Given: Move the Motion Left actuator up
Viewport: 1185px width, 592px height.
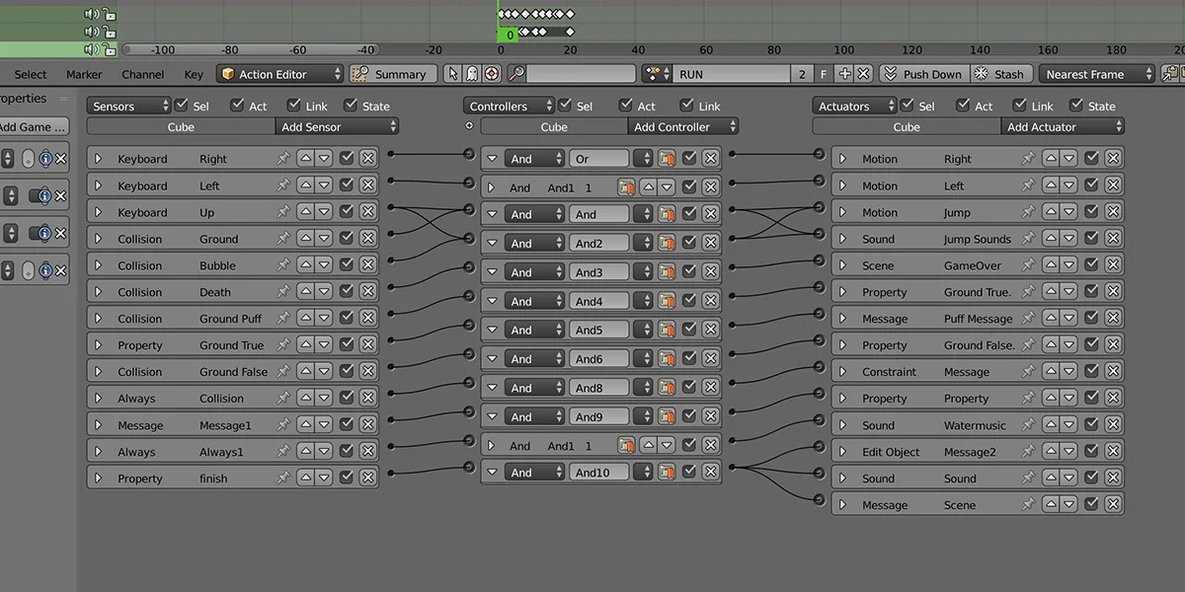Looking at the screenshot, I should click(1051, 185).
